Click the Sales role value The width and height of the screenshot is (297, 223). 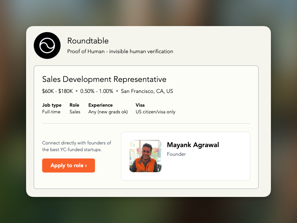(x=75, y=112)
